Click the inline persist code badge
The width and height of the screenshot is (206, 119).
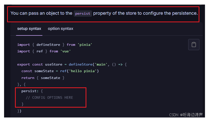(x=83, y=13)
